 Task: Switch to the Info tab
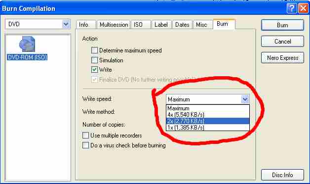[x=86, y=25]
